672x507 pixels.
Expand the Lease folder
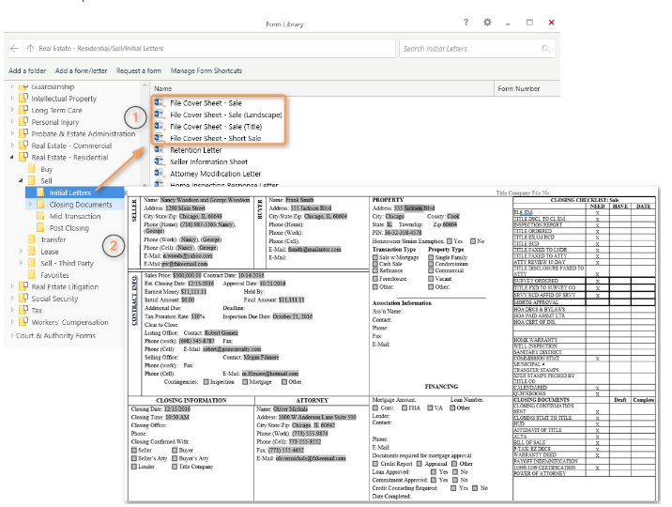click(21, 251)
